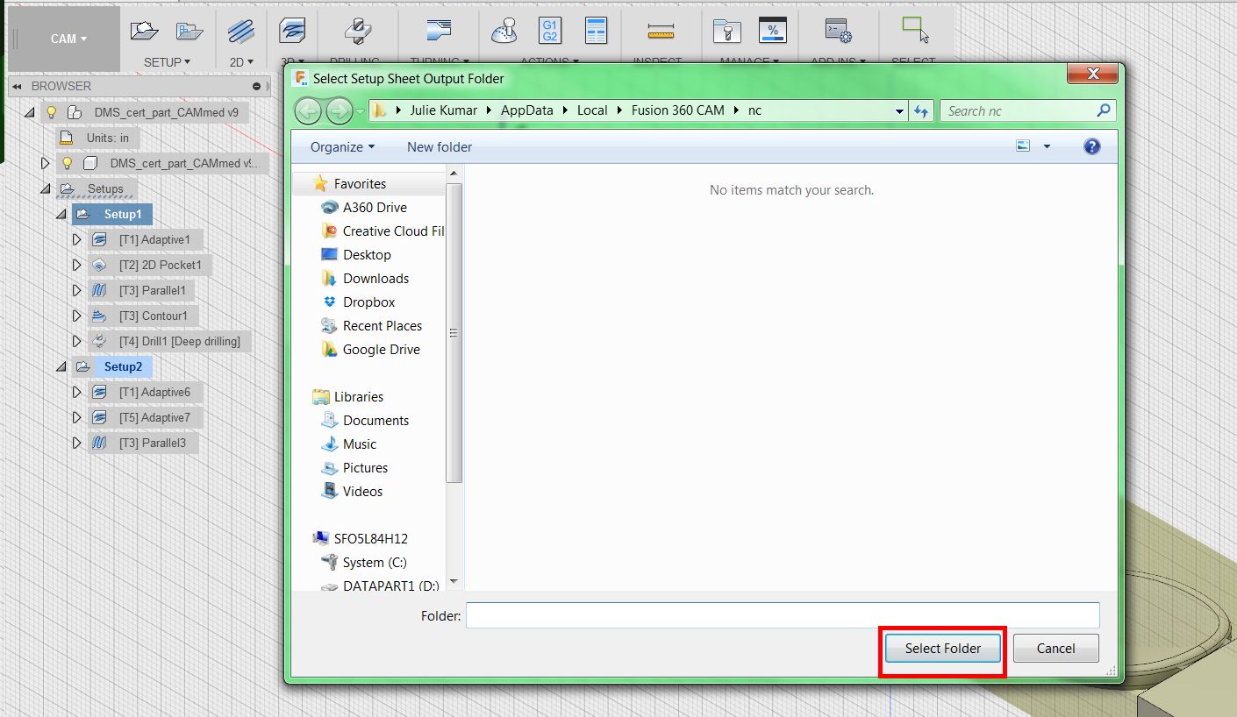
Task: Select the [T3] Parallel3 operation
Action: [153, 444]
